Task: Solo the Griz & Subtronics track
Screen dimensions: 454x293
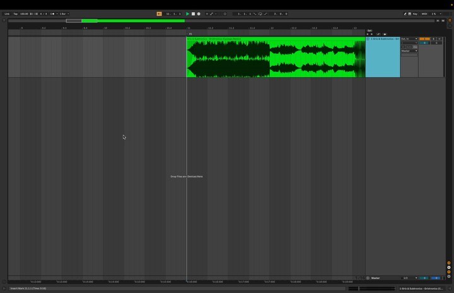Action: 433,39
